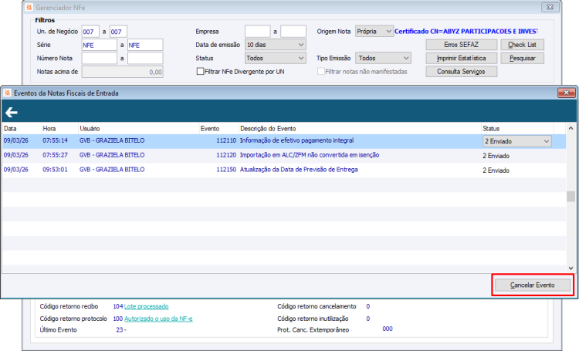This screenshot has height=351, width=579.
Task: Click the Série starting value field
Action: click(x=100, y=45)
